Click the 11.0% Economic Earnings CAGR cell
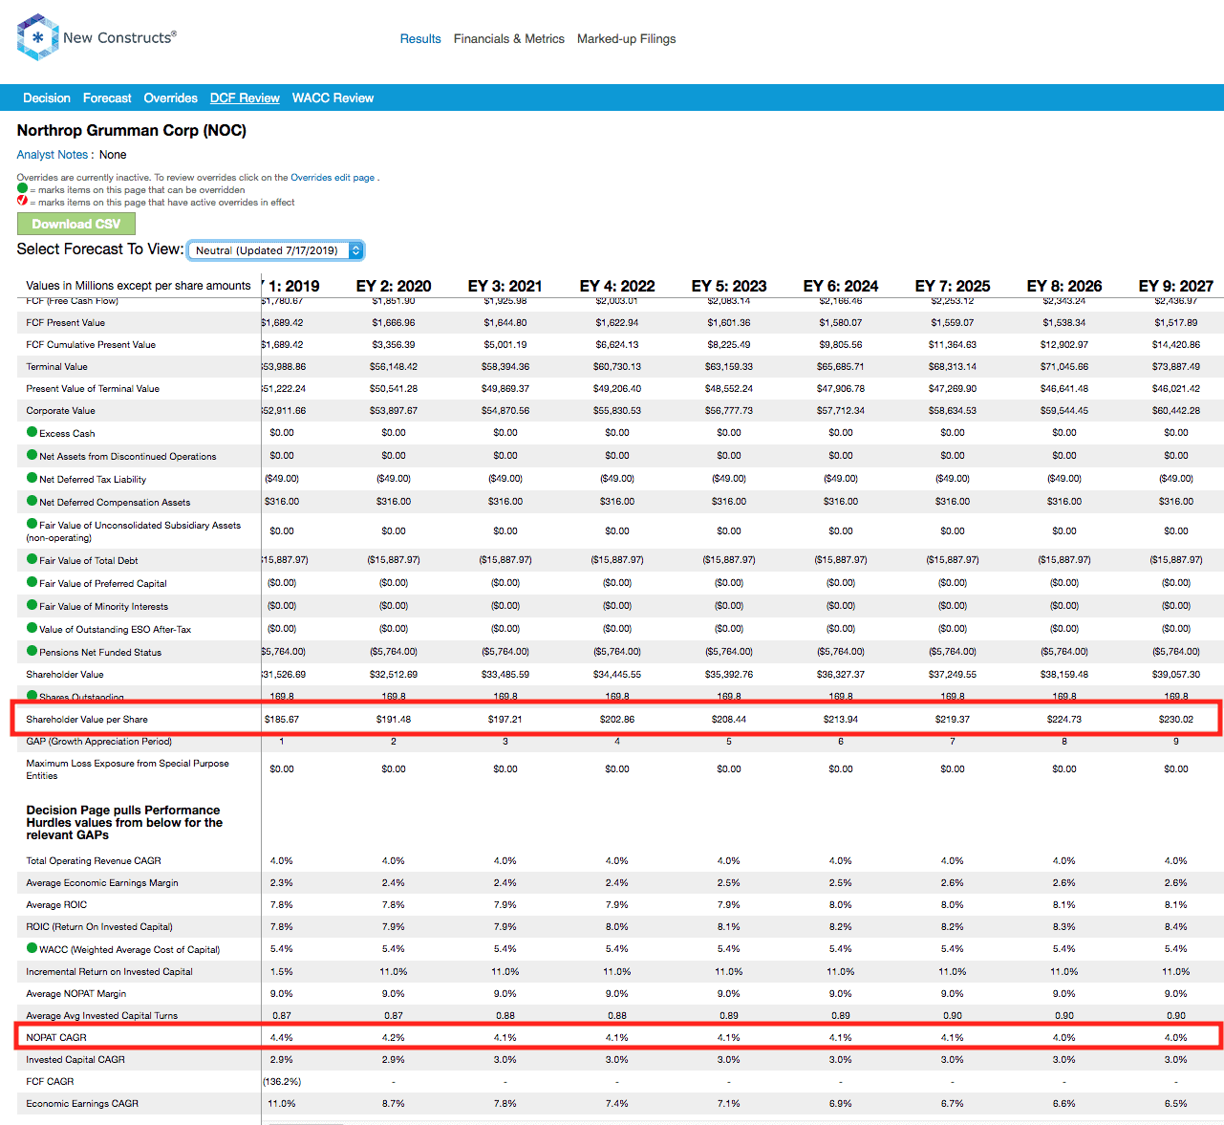 pyautogui.click(x=282, y=1104)
